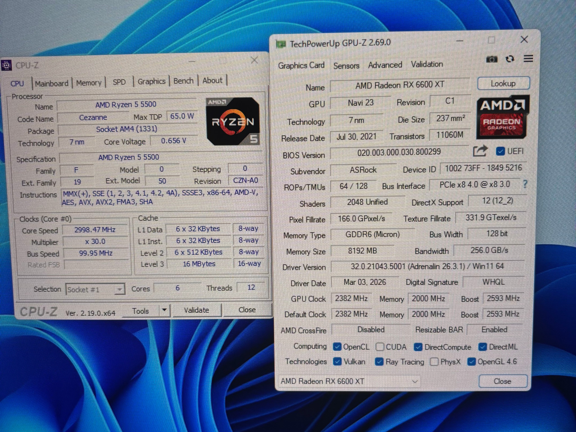Image resolution: width=576 pixels, height=432 pixels.
Task: Switch to the Mainboard tab in CPU-Z
Action: (x=52, y=84)
